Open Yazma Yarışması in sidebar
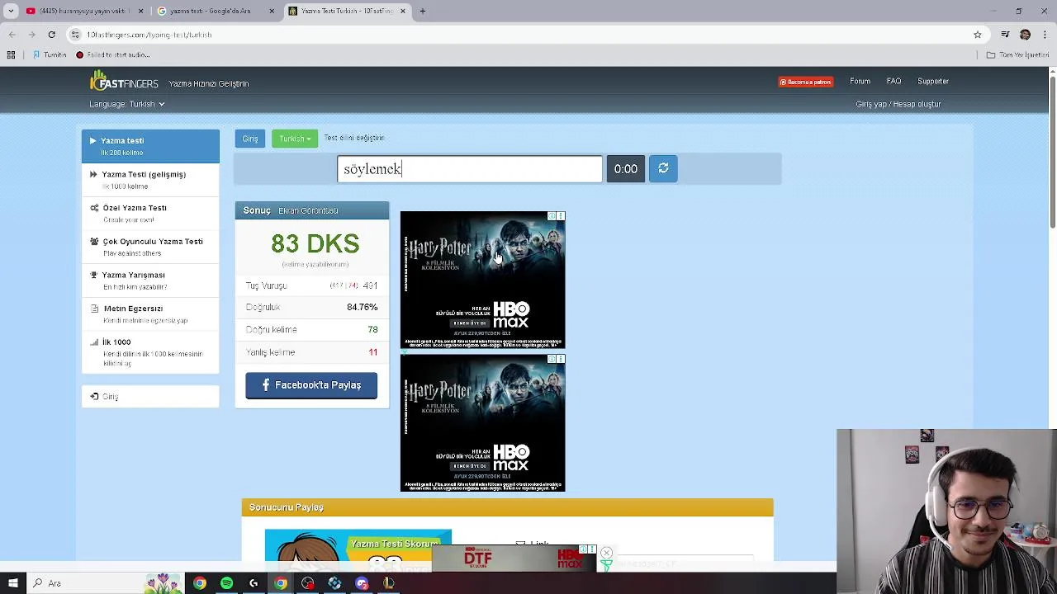Image resolution: width=1057 pixels, height=594 pixels. pos(150,280)
